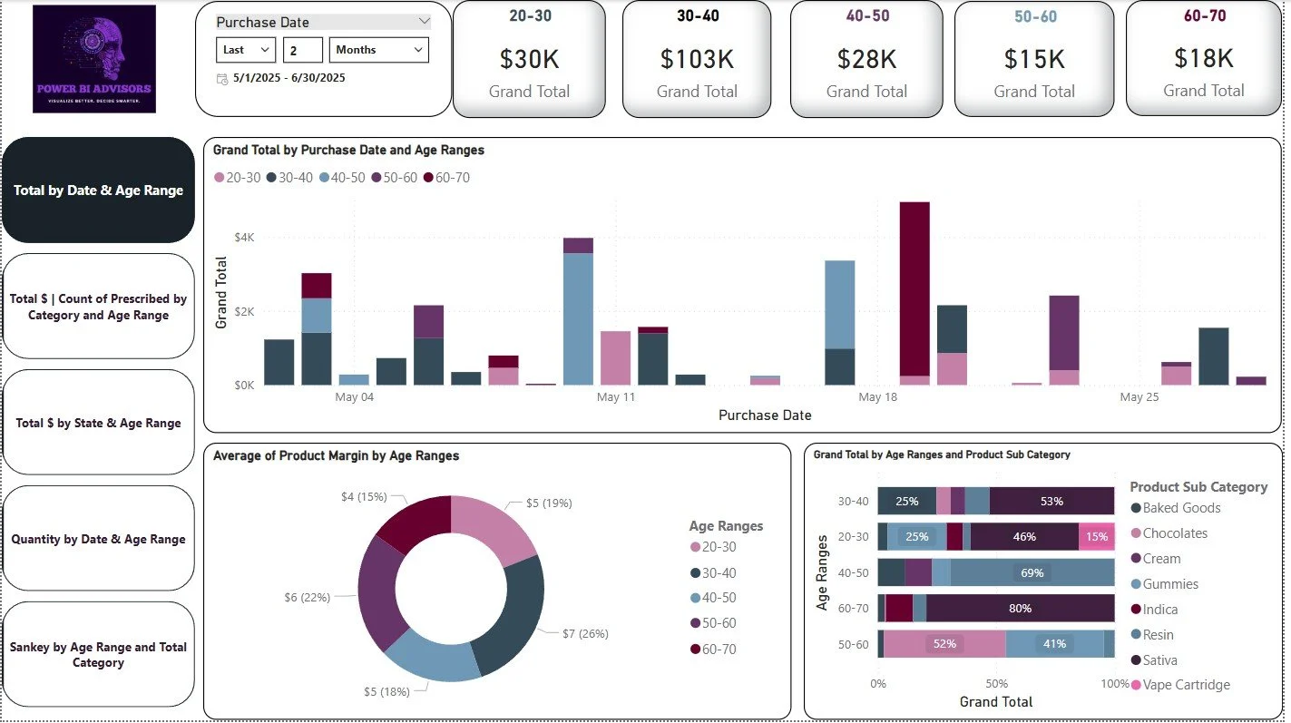The height and width of the screenshot is (723, 1291).
Task: Click the 25% Baked Goods segment in 30-40 row
Action: (x=906, y=501)
